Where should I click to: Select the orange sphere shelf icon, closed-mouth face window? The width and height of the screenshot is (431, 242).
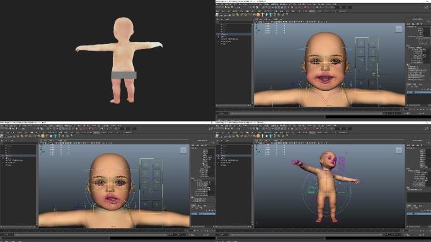43,136
